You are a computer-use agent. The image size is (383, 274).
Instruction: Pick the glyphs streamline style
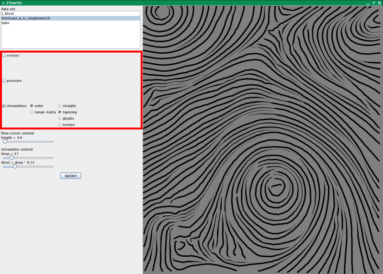pos(60,118)
